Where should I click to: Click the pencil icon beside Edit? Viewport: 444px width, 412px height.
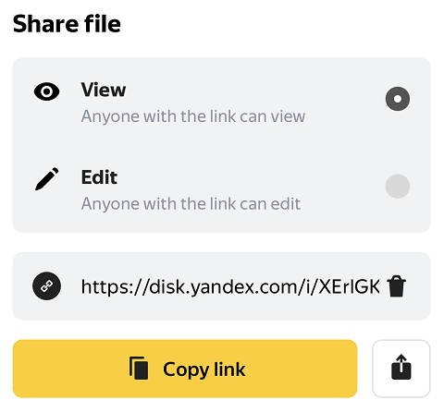pyautogui.click(x=46, y=179)
